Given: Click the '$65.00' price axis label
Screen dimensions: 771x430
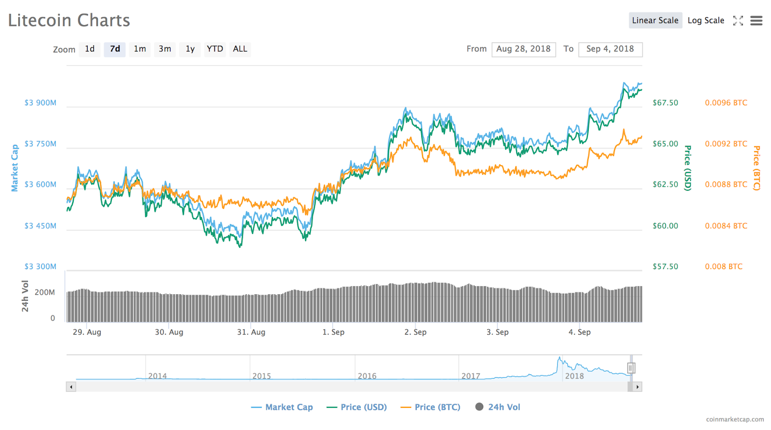Looking at the screenshot, I should [665, 144].
